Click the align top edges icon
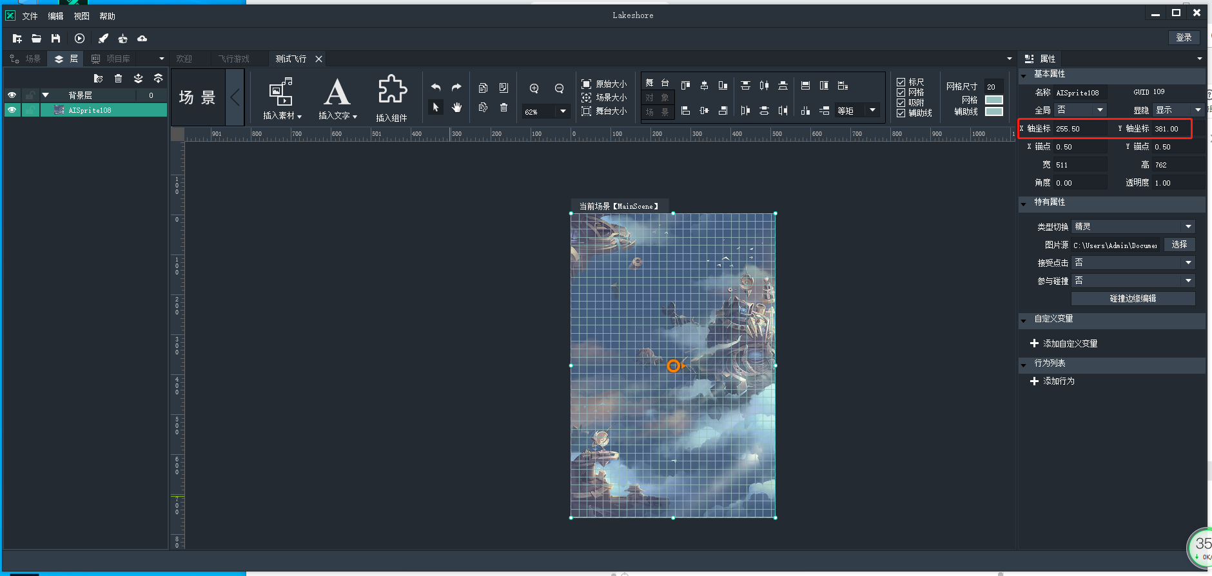Viewport: 1212px width, 576px height. (685, 85)
